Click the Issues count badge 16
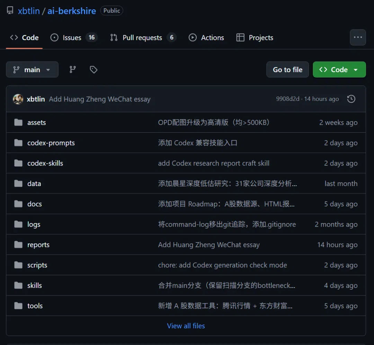The image size is (374, 345). tap(91, 37)
